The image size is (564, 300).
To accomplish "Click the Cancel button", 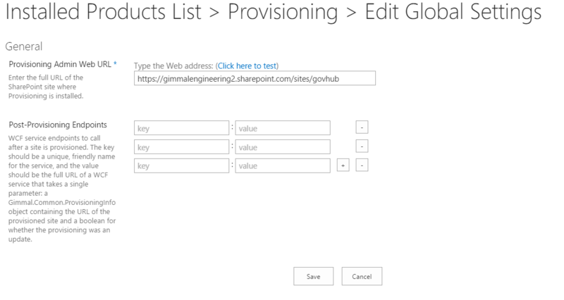I will click(x=362, y=277).
